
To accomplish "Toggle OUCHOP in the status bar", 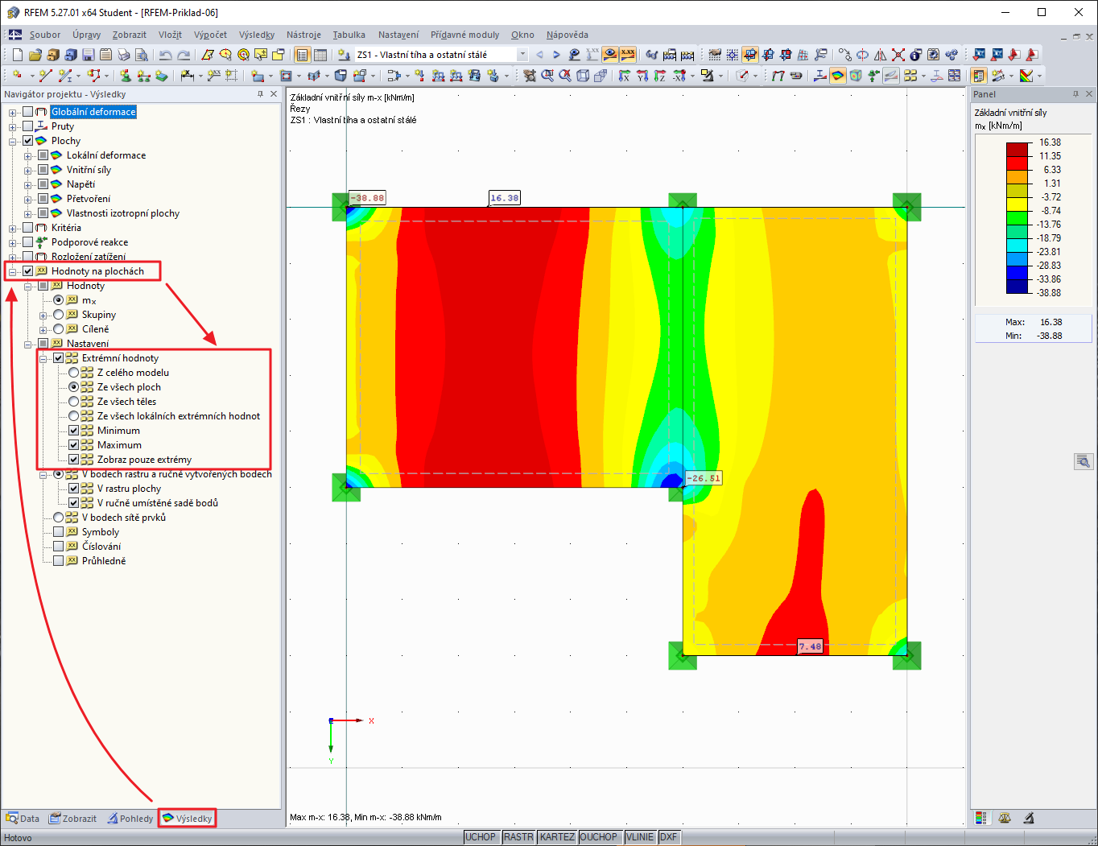I will [598, 837].
